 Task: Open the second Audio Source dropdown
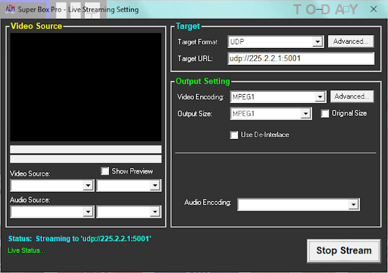click(x=129, y=212)
